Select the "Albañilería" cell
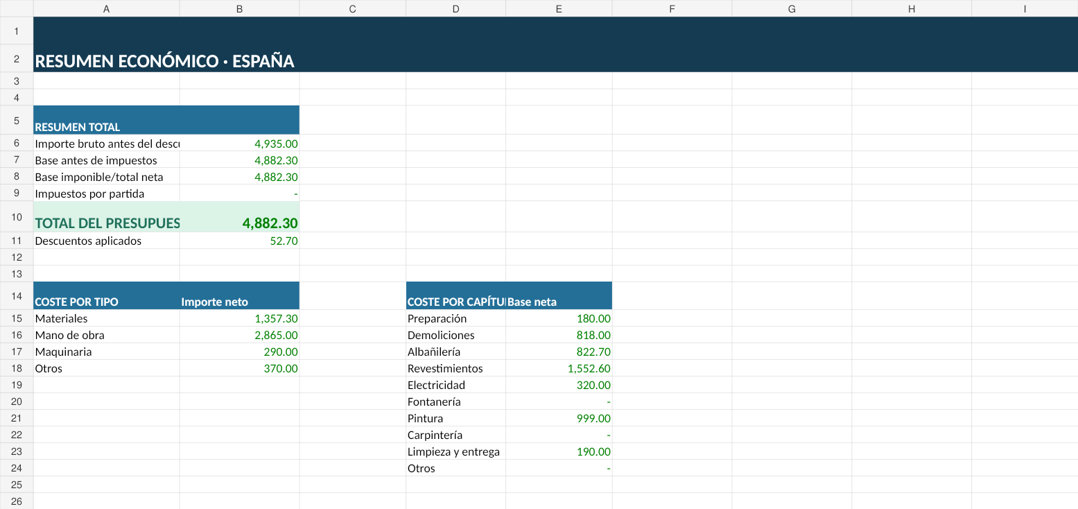 [456, 352]
